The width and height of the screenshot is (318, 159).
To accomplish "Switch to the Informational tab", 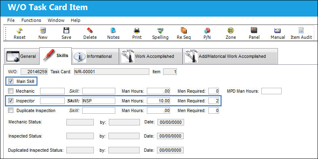I will click(x=95, y=56).
